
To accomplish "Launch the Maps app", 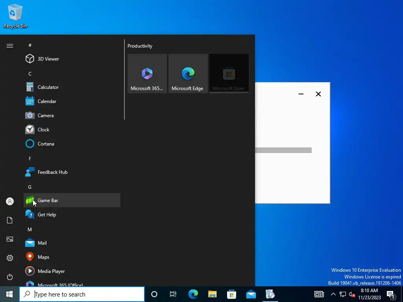I will [72, 257].
